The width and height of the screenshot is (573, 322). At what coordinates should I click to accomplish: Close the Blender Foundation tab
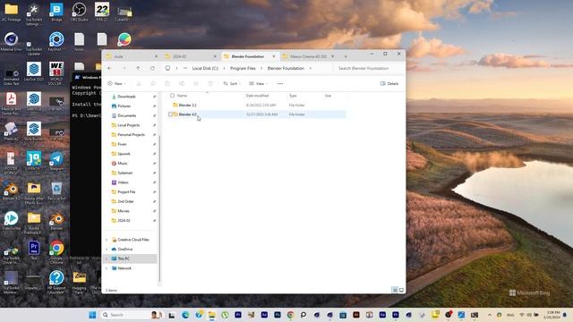[274, 56]
